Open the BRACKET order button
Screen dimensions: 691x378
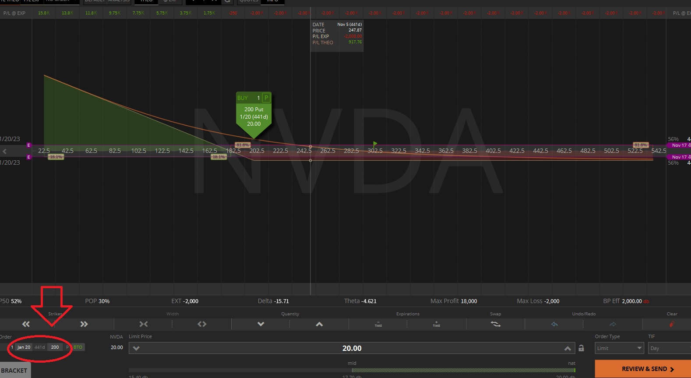coord(14,370)
